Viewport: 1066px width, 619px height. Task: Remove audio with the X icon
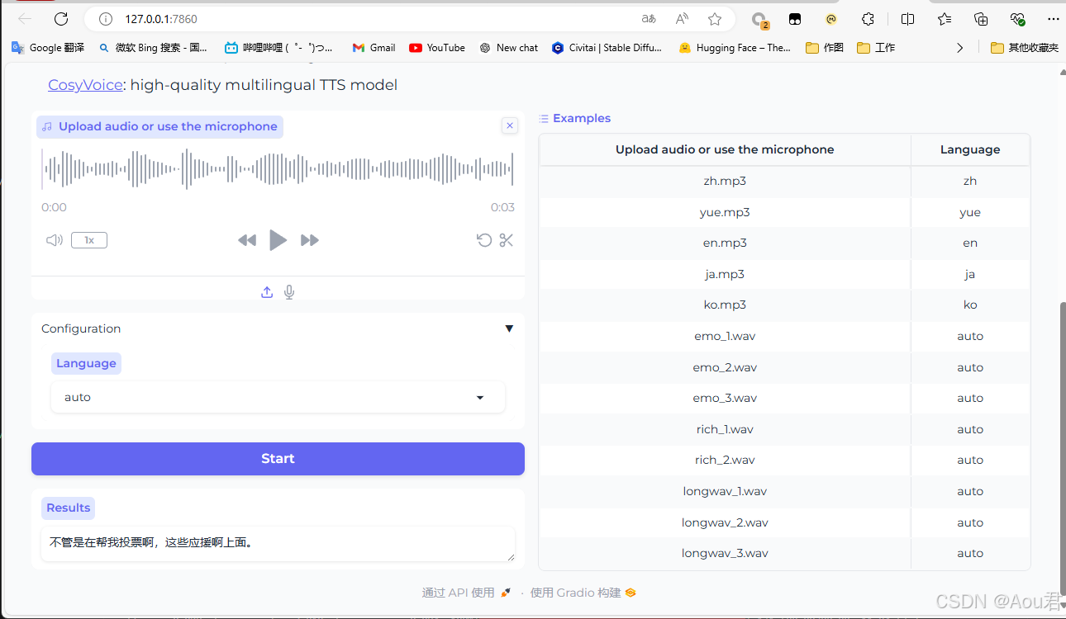[x=510, y=125]
